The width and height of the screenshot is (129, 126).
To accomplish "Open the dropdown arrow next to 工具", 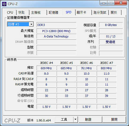I will coord(75,119).
